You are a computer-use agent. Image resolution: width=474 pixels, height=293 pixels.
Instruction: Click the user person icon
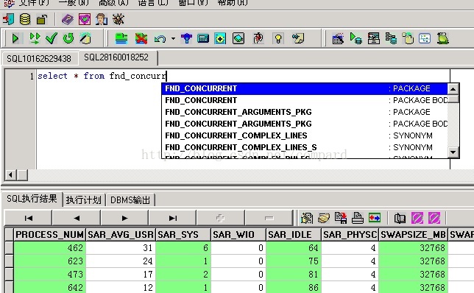[x=102, y=19]
